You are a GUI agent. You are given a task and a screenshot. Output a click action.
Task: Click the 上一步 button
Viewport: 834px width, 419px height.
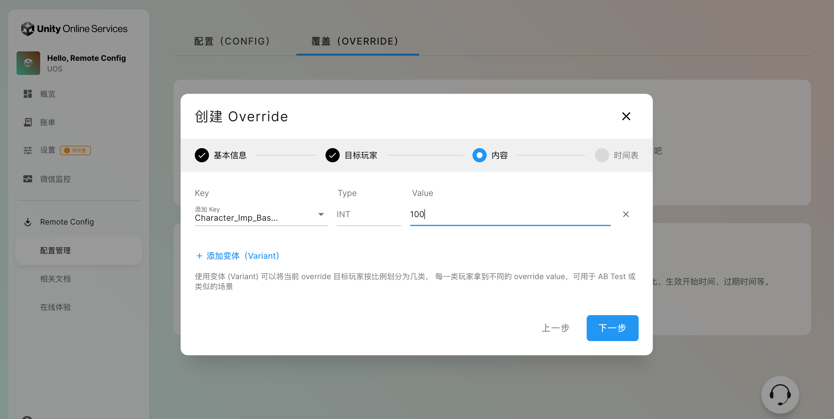pyautogui.click(x=555, y=328)
